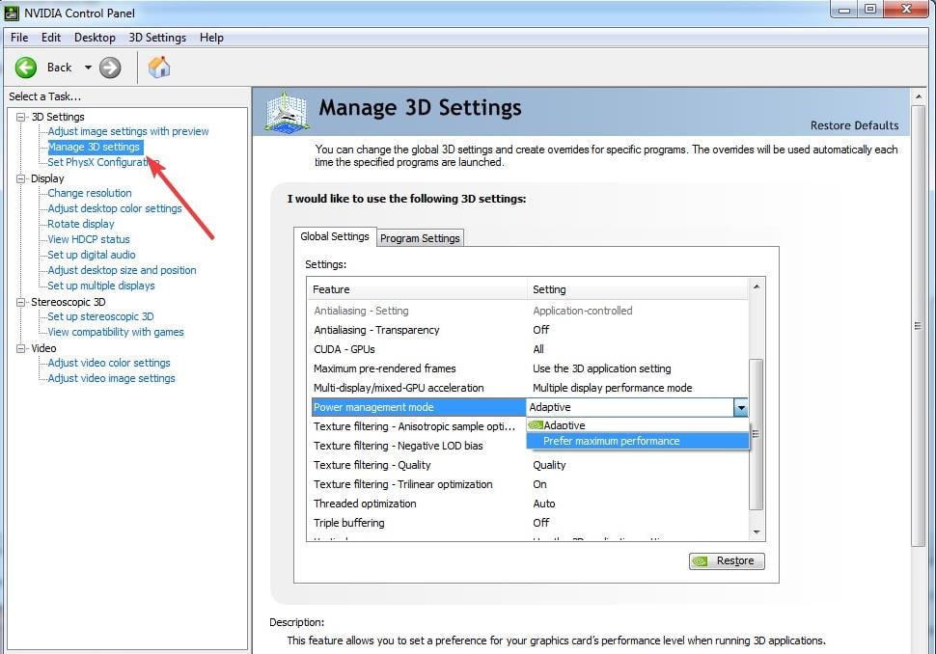Screen dimensions: 936x654
Task: Click the NVIDIA logo on Restore button
Action: point(700,560)
